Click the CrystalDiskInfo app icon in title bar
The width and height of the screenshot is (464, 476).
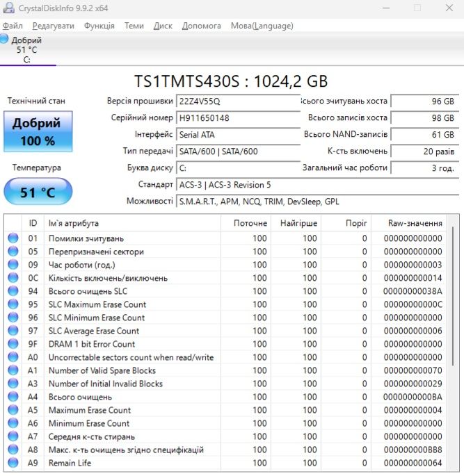click(x=8, y=8)
